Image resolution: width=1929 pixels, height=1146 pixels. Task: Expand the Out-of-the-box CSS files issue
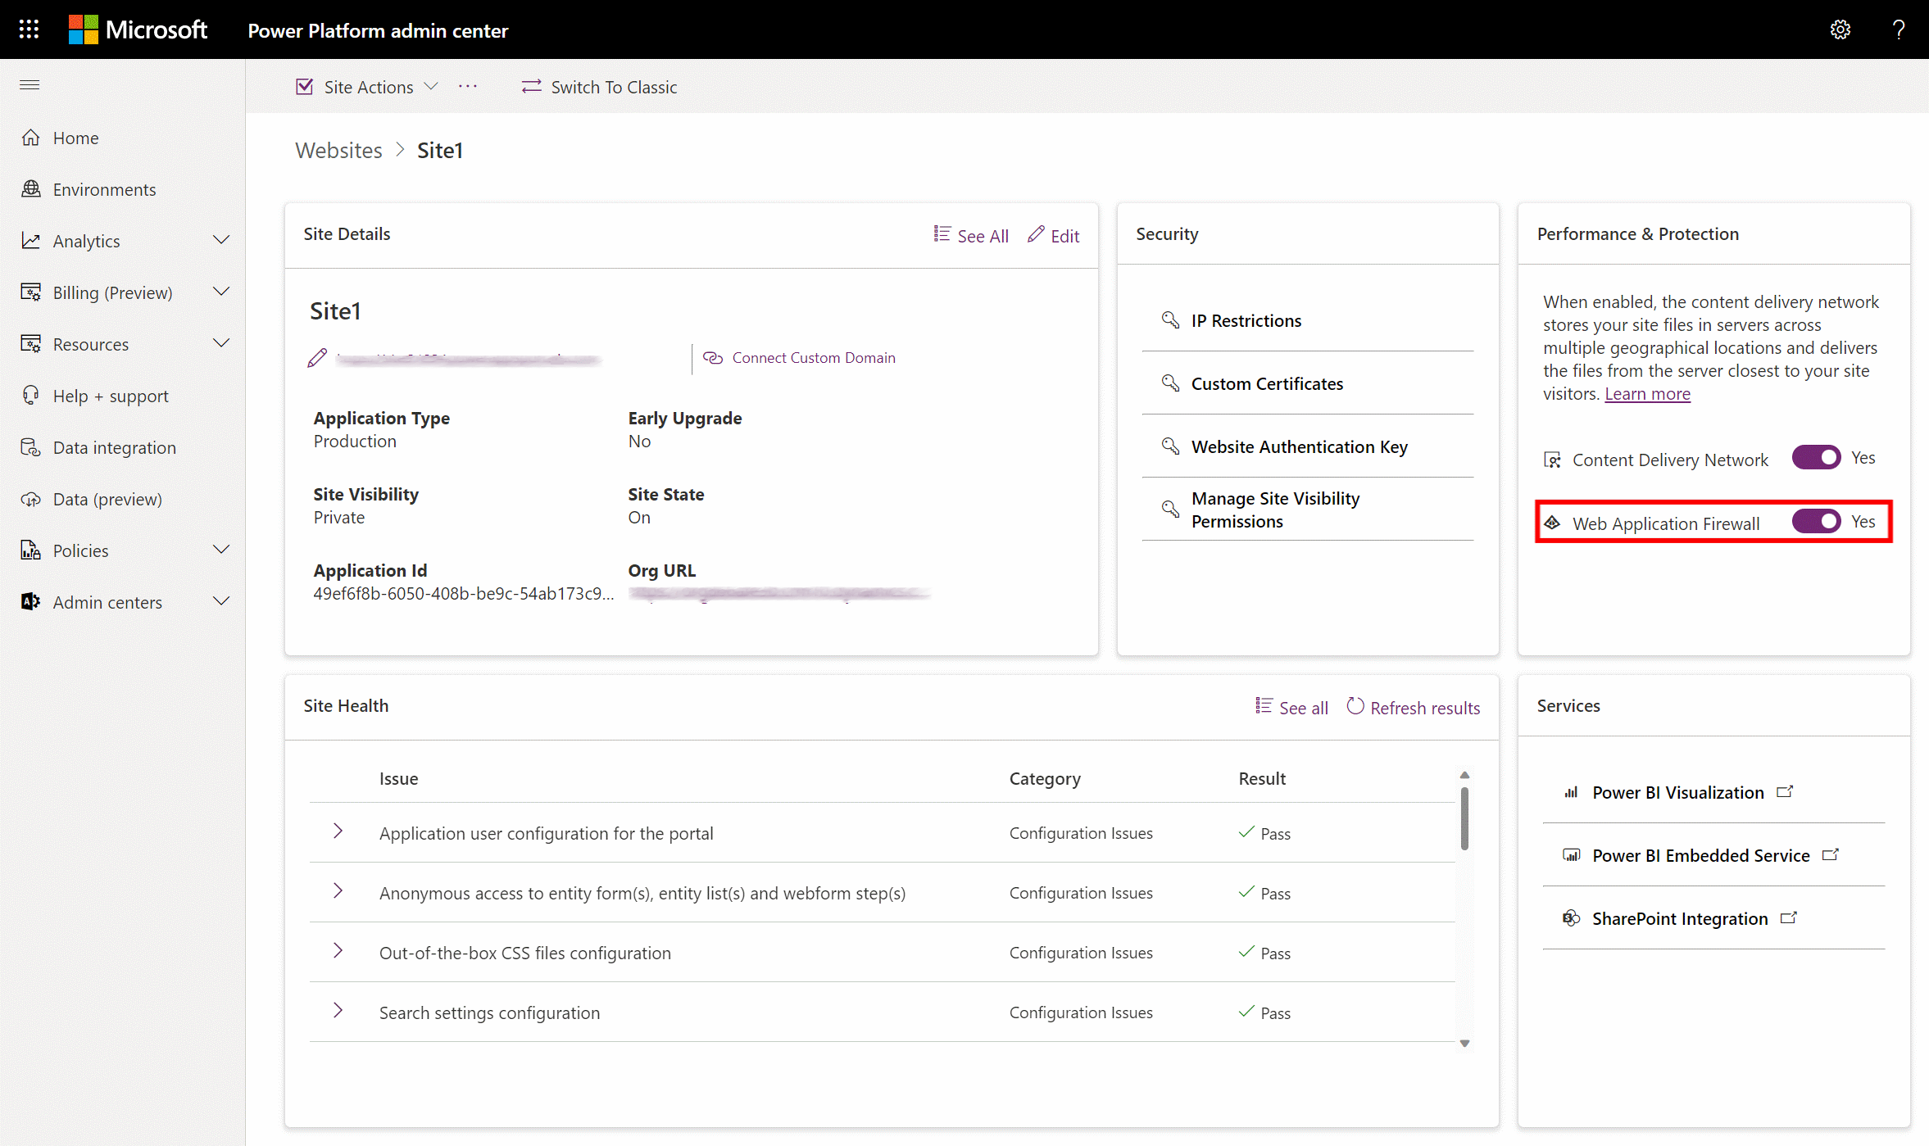click(337, 951)
